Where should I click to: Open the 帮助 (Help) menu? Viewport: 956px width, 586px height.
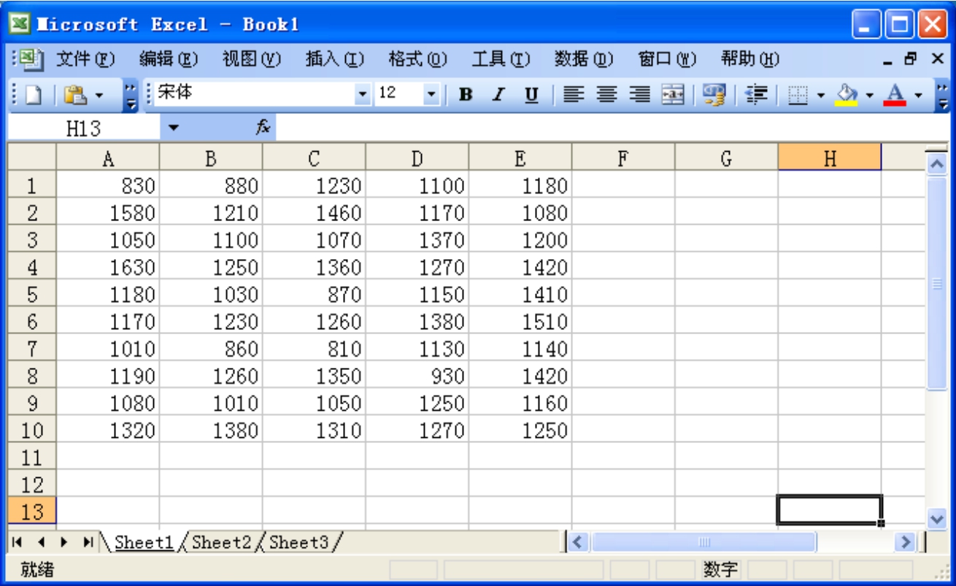[750, 60]
